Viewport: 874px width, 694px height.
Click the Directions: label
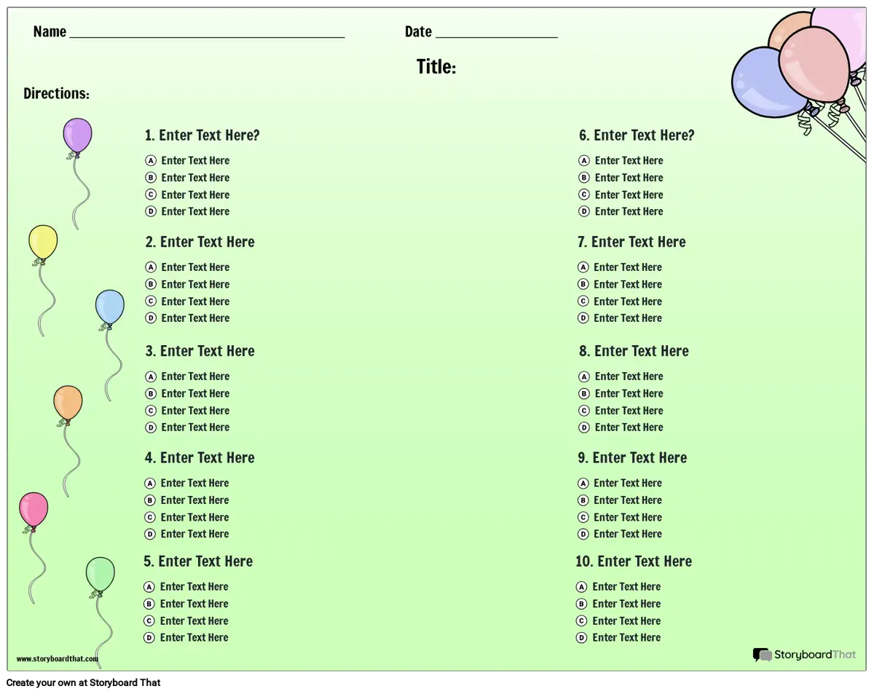[56, 93]
